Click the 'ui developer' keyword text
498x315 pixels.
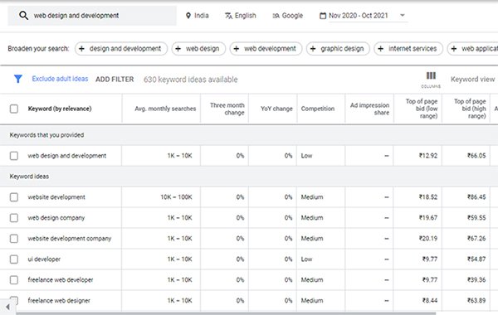point(44,259)
